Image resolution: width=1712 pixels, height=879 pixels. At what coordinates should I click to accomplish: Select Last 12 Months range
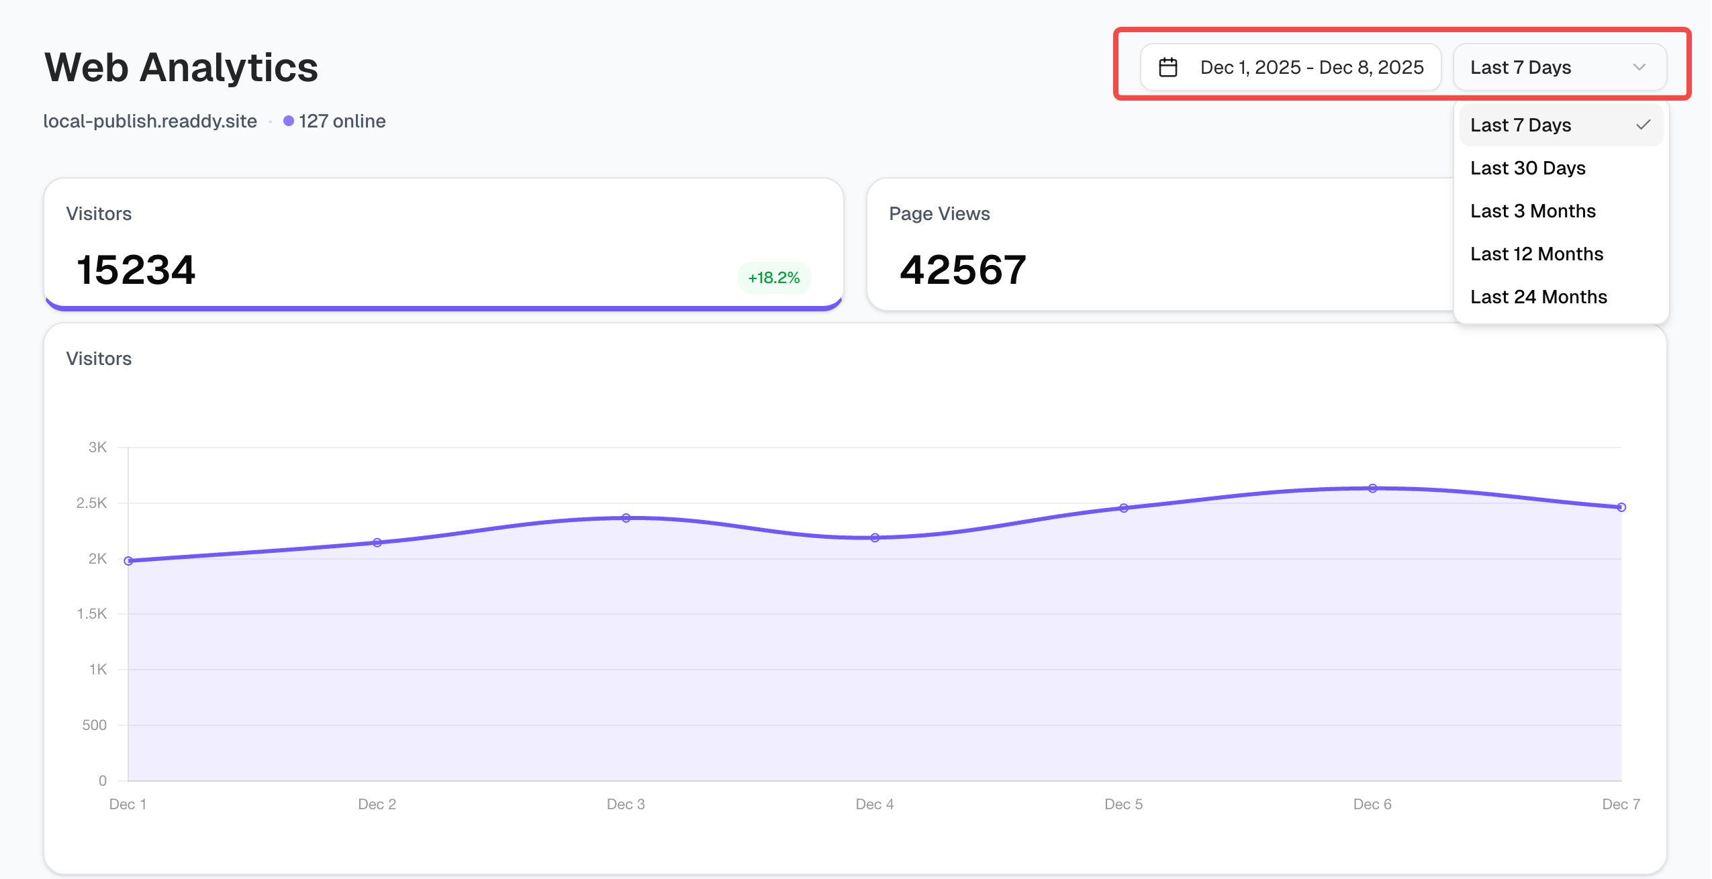point(1536,254)
